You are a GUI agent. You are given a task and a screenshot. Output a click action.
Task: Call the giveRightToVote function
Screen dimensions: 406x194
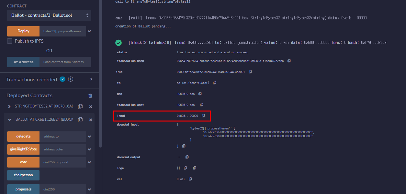coord(23,149)
